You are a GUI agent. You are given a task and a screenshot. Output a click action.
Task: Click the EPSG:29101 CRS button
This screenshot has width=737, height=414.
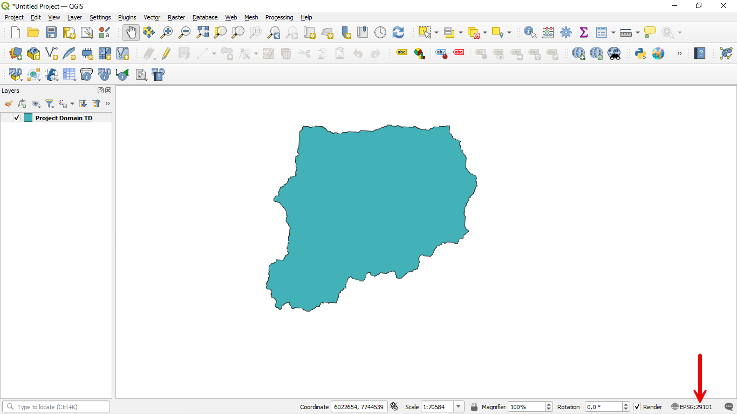[x=692, y=407]
